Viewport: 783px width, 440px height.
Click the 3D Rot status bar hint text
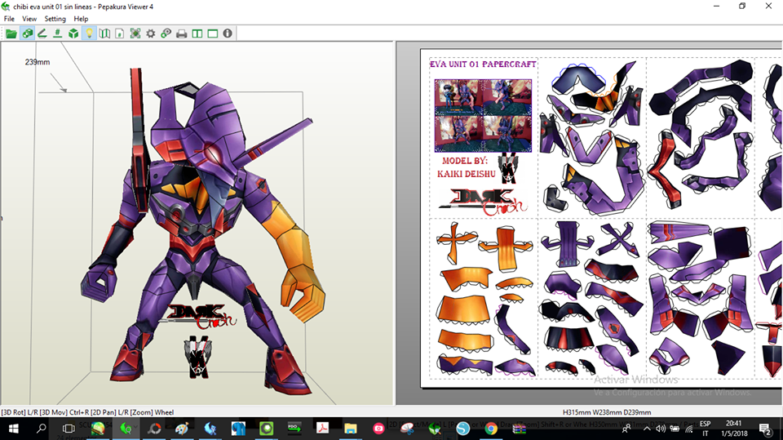87,412
